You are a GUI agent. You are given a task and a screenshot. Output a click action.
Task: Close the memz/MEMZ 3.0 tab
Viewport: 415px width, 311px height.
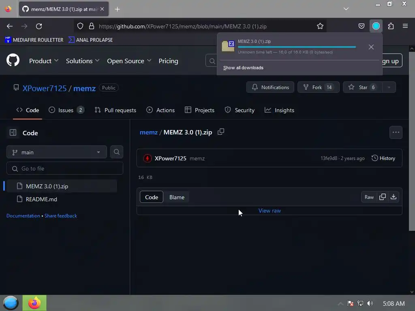click(x=102, y=9)
